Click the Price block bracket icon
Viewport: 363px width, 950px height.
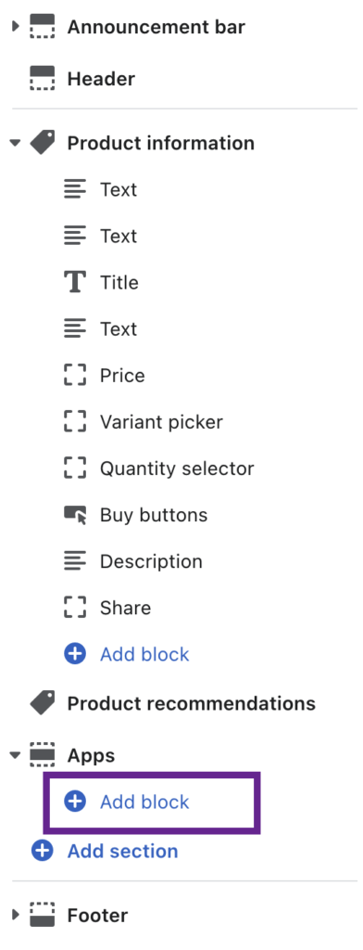75,376
